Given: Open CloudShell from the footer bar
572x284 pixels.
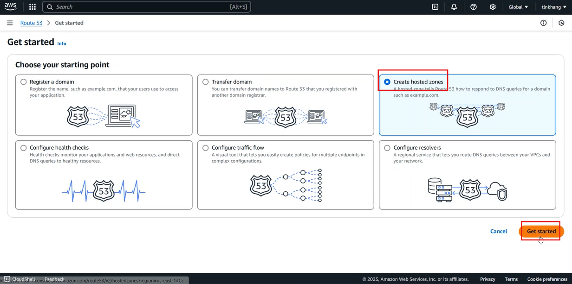Looking at the screenshot, I should point(19,279).
